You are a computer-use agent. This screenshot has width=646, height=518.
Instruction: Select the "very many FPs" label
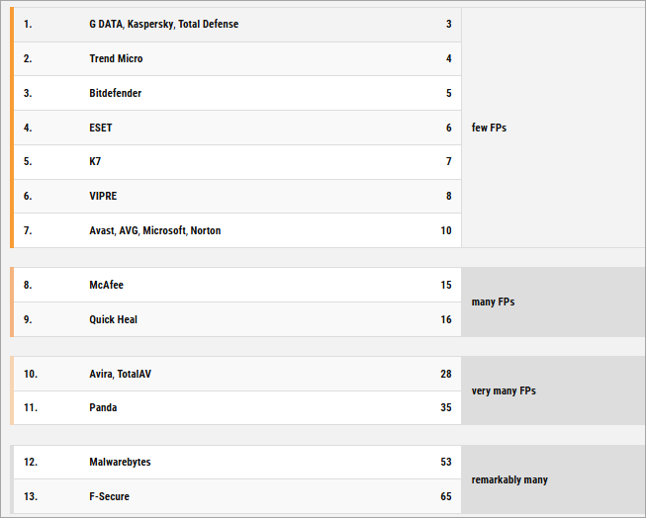[x=504, y=390]
